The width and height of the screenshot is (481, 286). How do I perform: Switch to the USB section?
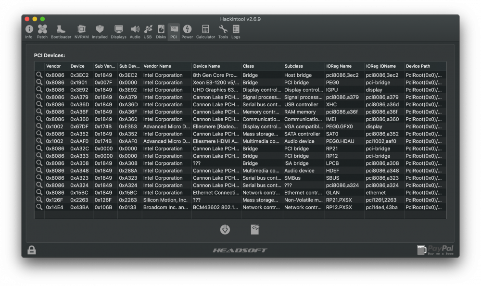coord(148,32)
